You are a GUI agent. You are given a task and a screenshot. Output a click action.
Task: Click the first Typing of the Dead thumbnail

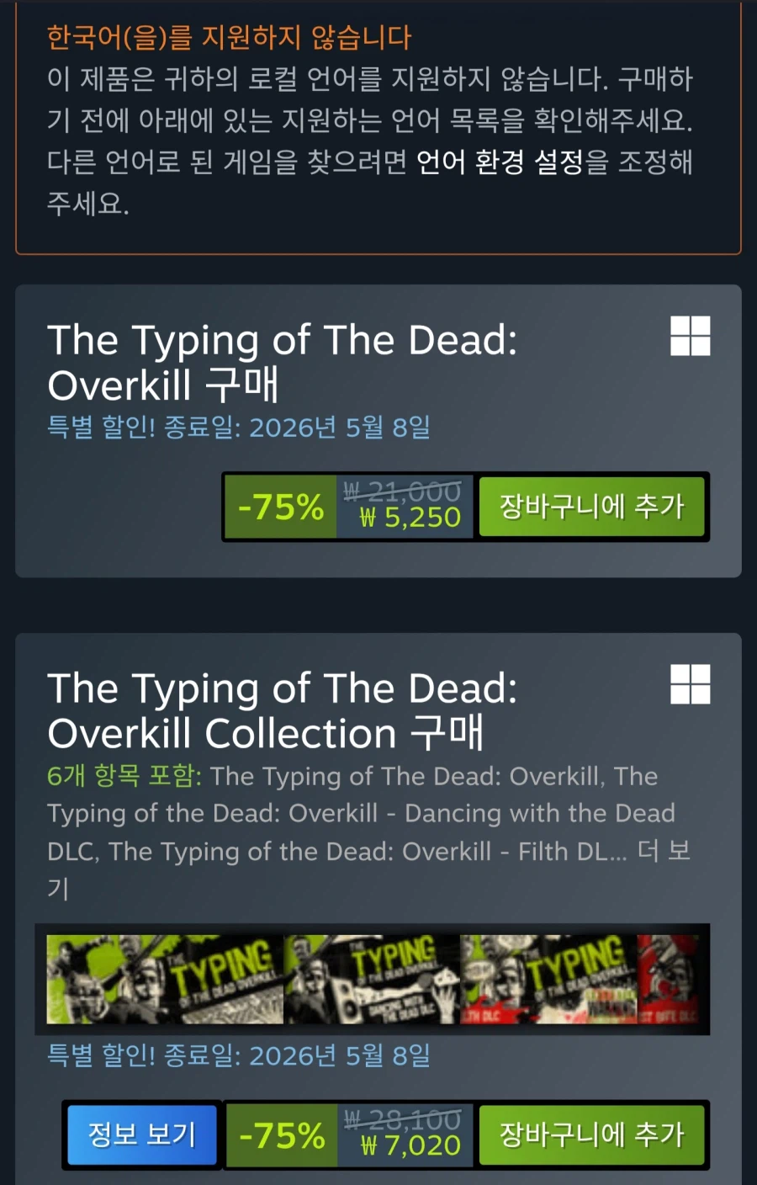pyautogui.click(x=165, y=979)
